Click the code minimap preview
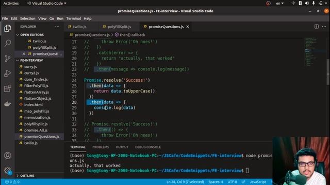The image size is (330, 185). (x=315, y=52)
